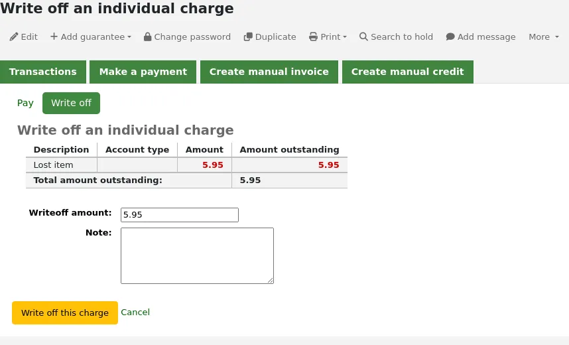Switch to the Transactions tab
Screen dimensions: 569x345
click(43, 72)
